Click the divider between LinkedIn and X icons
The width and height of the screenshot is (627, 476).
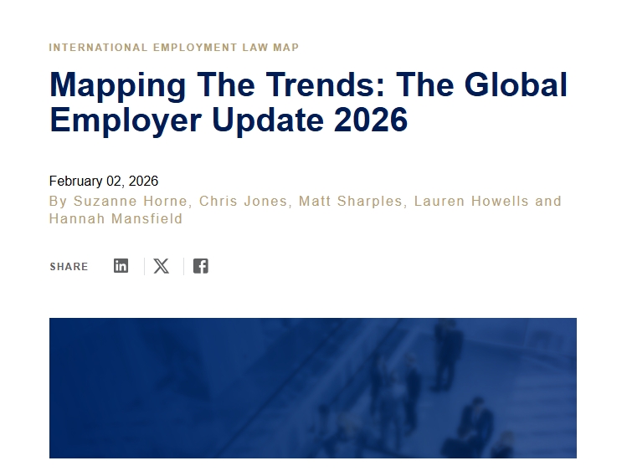144,266
